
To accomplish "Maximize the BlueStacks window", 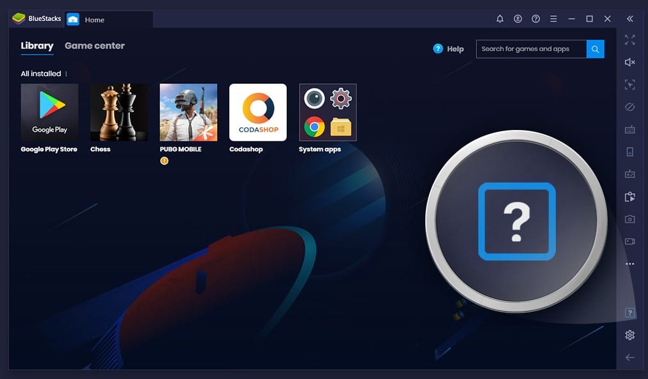I will click(589, 19).
